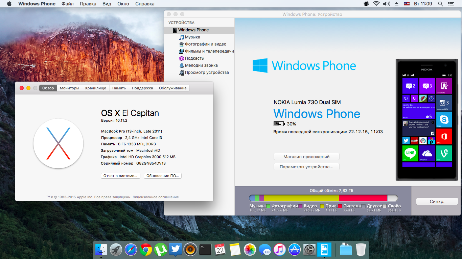Open the Windows Phone application menu
This screenshot has width=462, height=259.
pyautogui.click(x=37, y=4)
